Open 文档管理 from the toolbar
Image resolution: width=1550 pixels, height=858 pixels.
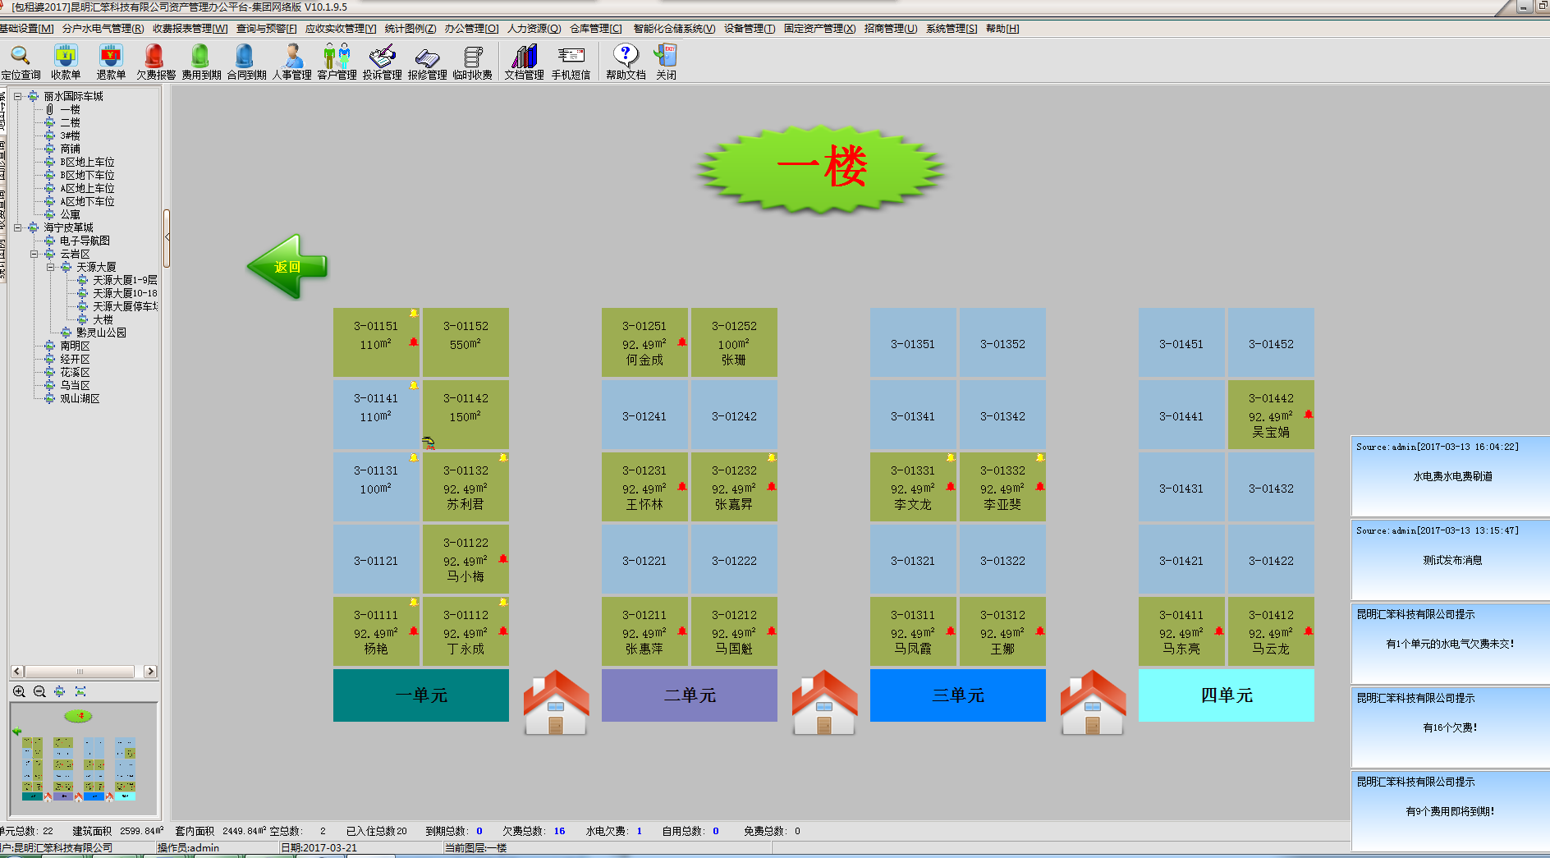tap(524, 62)
